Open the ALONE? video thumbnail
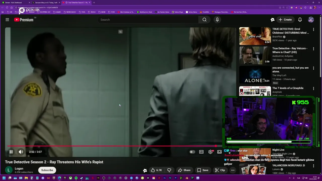This screenshot has height=181, width=322. (255, 75)
